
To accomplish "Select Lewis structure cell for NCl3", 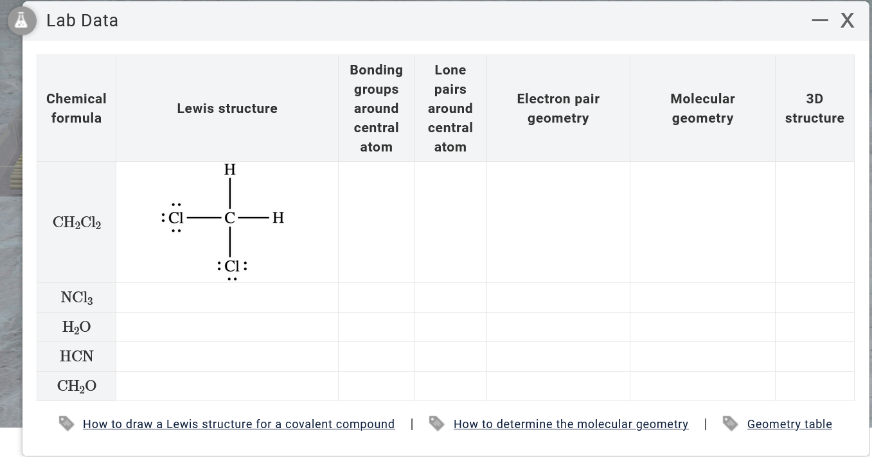I will [x=227, y=298].
